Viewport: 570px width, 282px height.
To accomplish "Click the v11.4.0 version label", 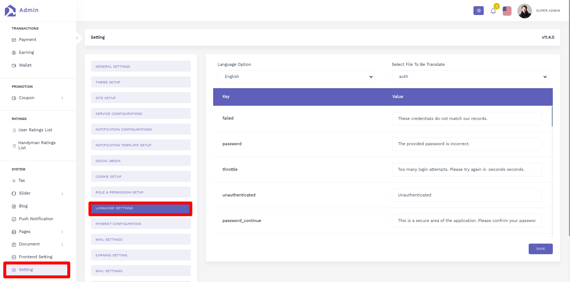I will (548, 37).
